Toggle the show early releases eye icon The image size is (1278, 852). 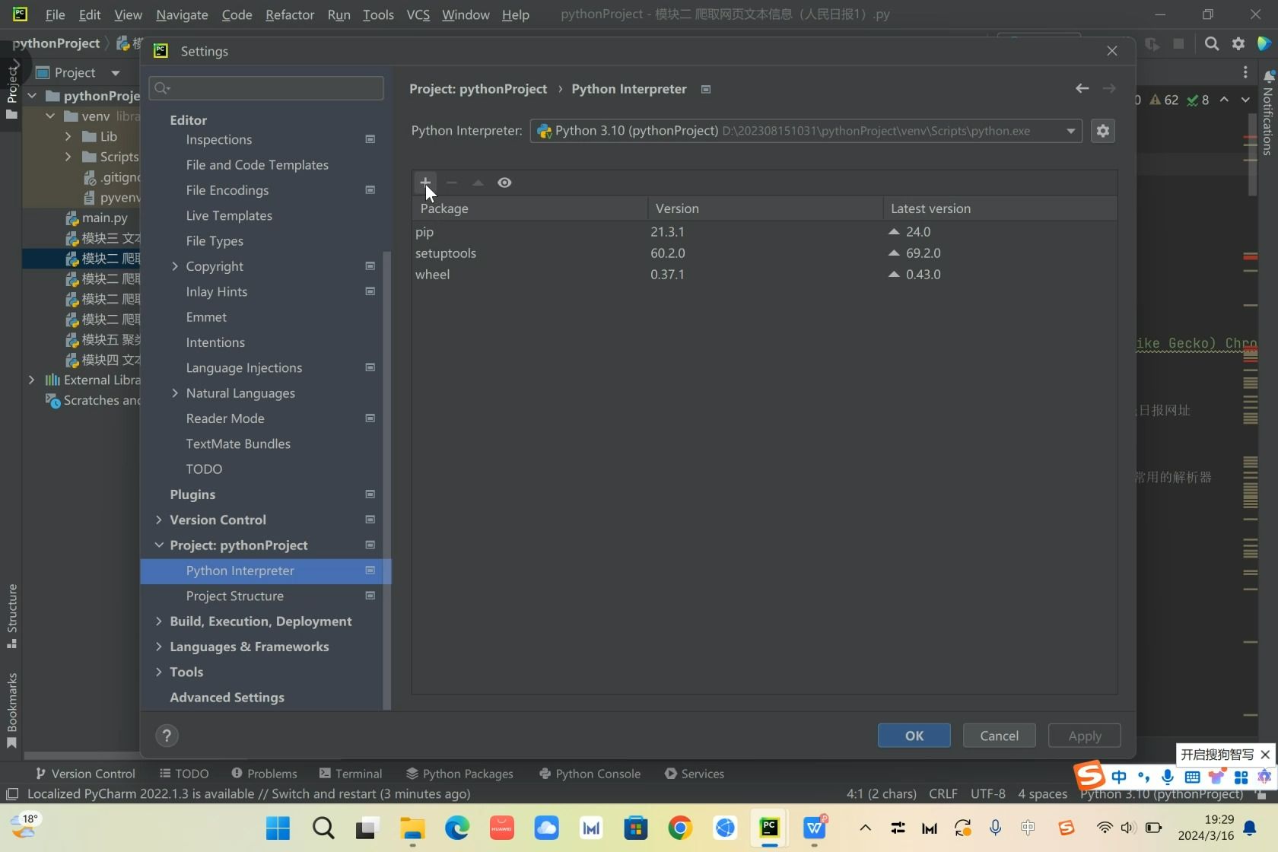point(504,183)
